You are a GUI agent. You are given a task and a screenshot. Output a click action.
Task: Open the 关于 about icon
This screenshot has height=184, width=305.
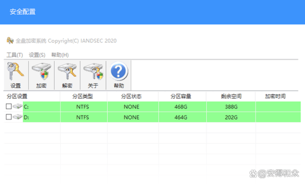[93, 71]
